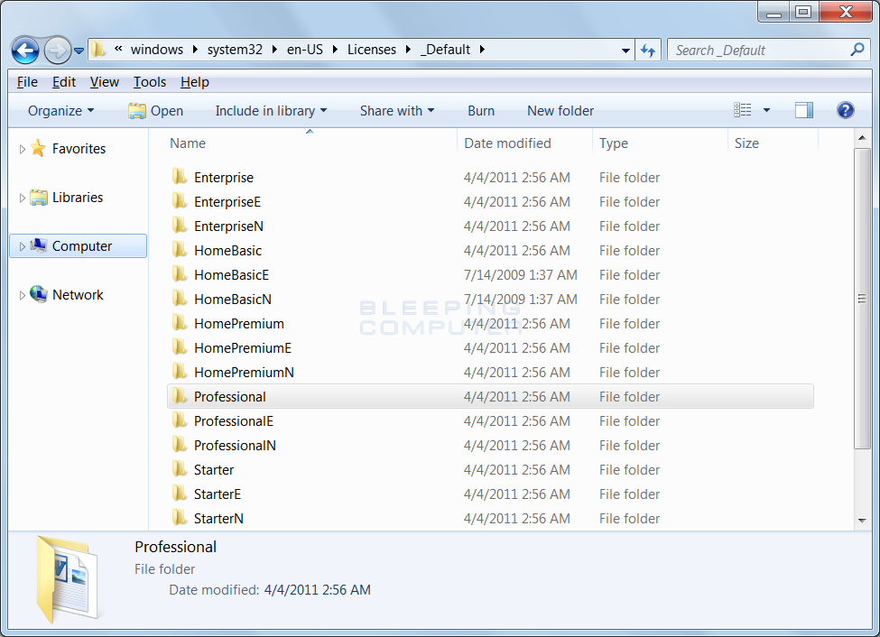The width and height of the screenshot is (880, 637).
Task: Select the HomeBasicE folder icon
Action: [x=180, y=274]
